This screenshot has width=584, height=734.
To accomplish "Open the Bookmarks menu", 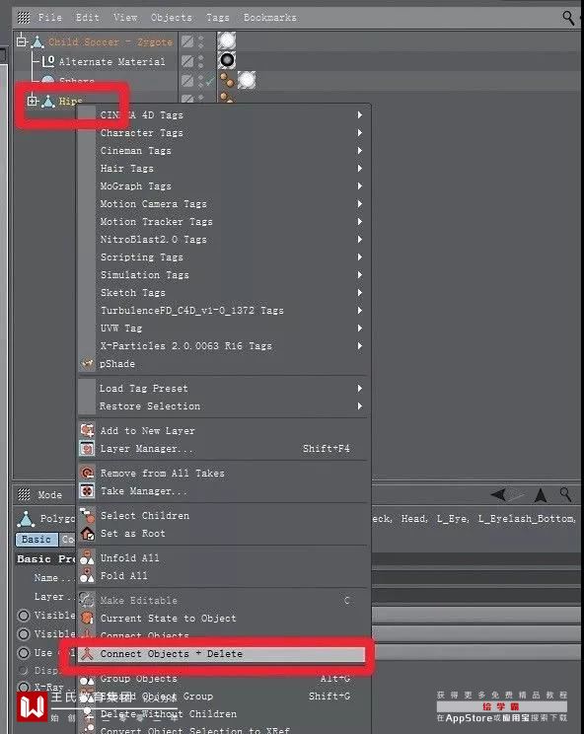I will point(270,18).
